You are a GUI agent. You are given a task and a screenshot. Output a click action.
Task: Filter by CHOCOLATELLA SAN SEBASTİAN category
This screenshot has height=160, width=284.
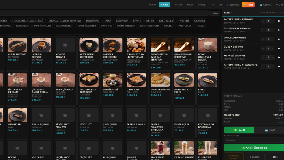coord(65,21)
